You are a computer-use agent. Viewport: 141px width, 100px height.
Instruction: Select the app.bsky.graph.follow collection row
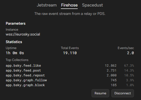coord(70,80)
